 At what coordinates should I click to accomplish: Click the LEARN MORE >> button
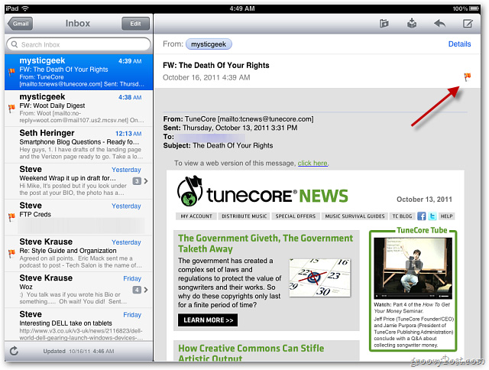(208, 320)
